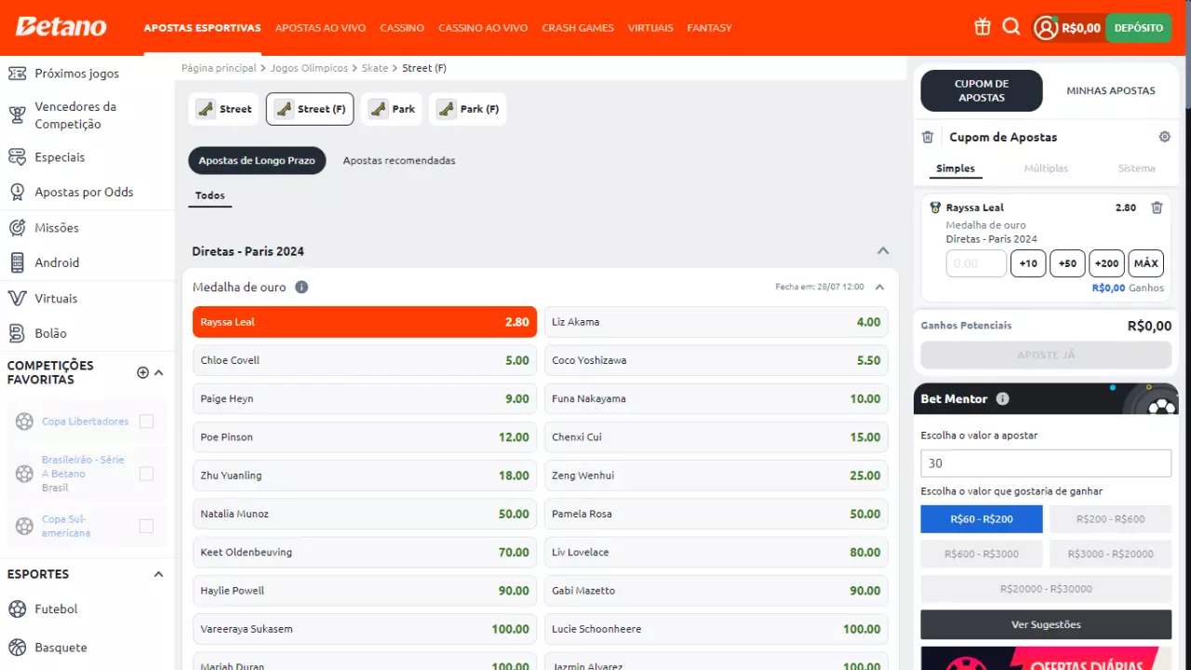Click the Bet Mentor value field showing 30
This screenshot has height=670, width=1191.
pyautogui.click(x=1046, y=463)
